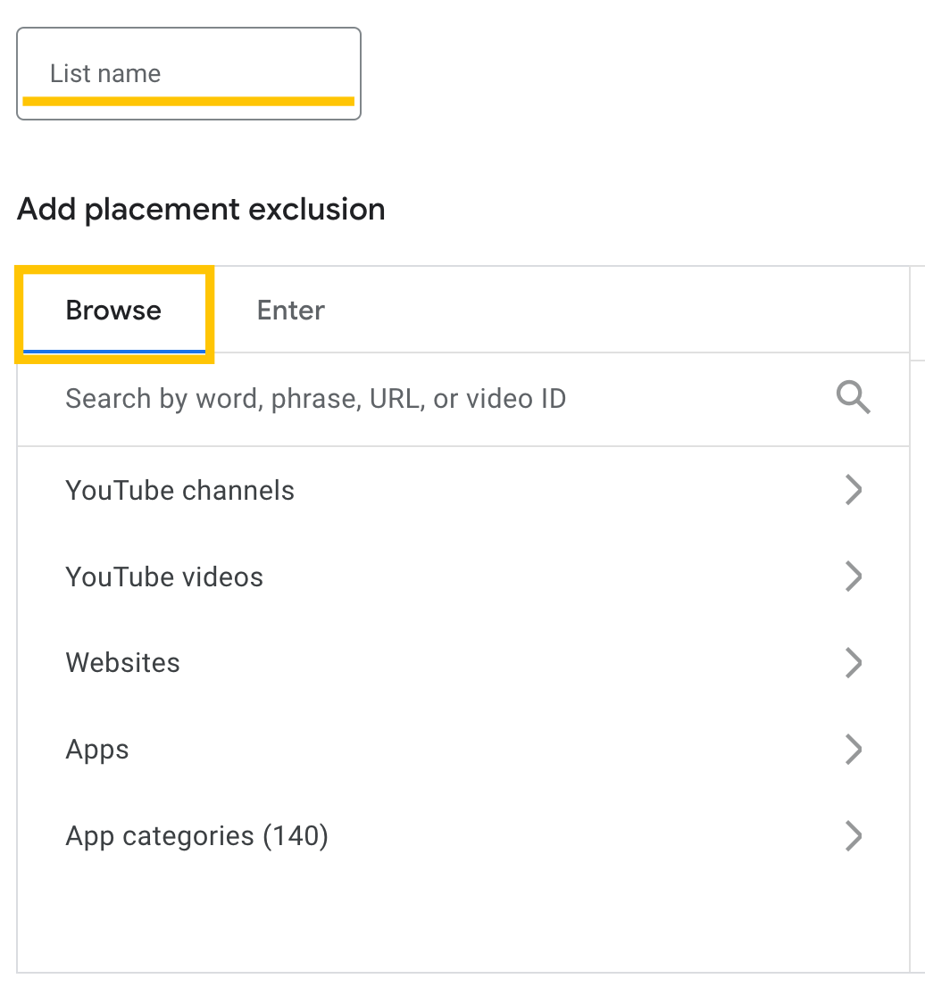This screenshot has height=987, width=925.
Task: Click the List name input field
Action: point(187,73)
